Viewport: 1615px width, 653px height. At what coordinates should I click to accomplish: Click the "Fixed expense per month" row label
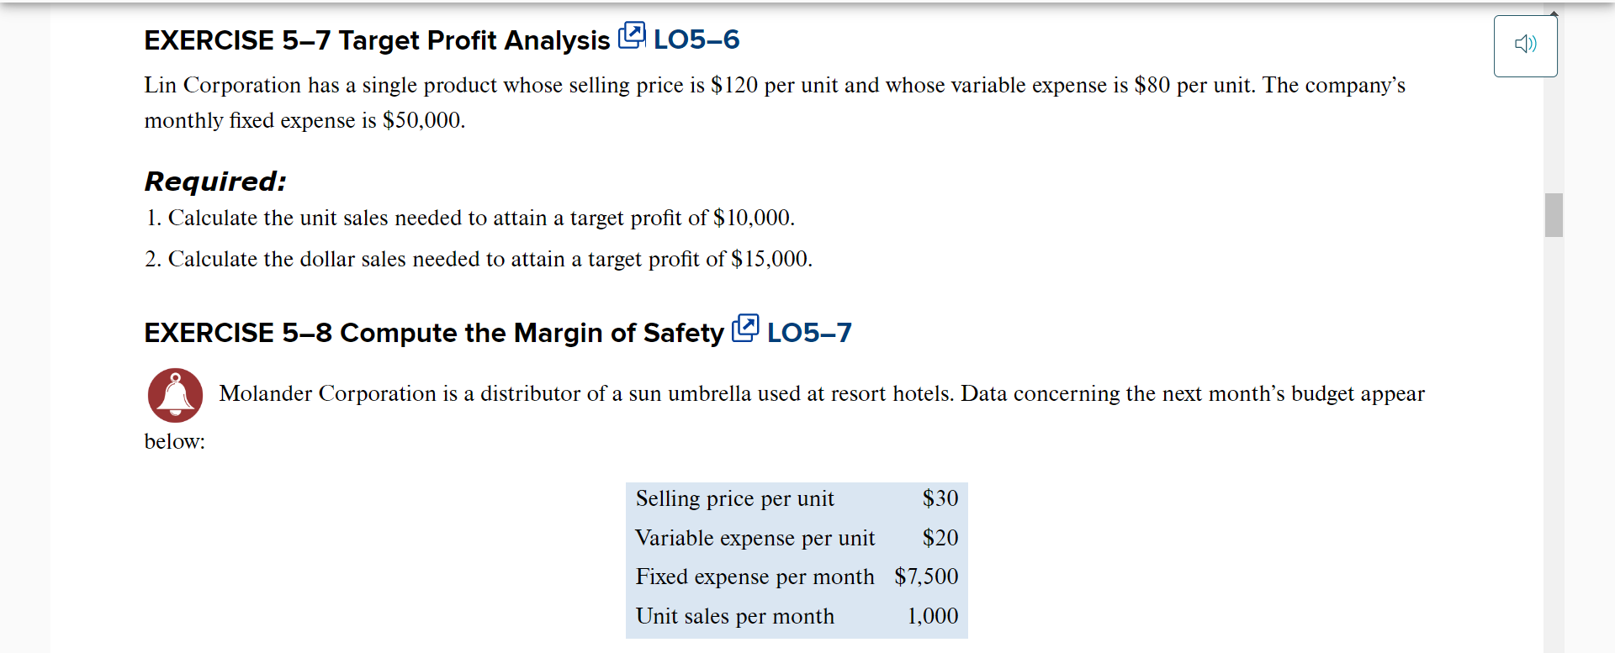click(755, 577)
